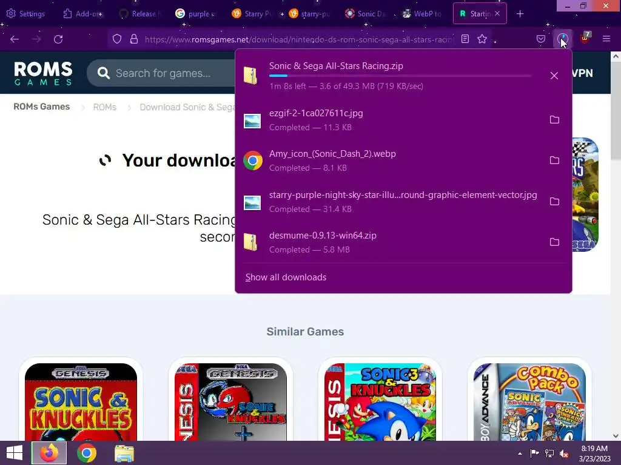Toggle reader view icon in address bar
The width and height of the screenshot is (621, 465).
tap(465, 39)
